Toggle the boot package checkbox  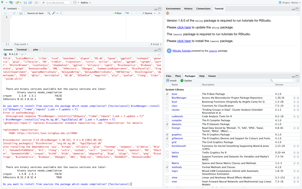(x=167, y=102)
